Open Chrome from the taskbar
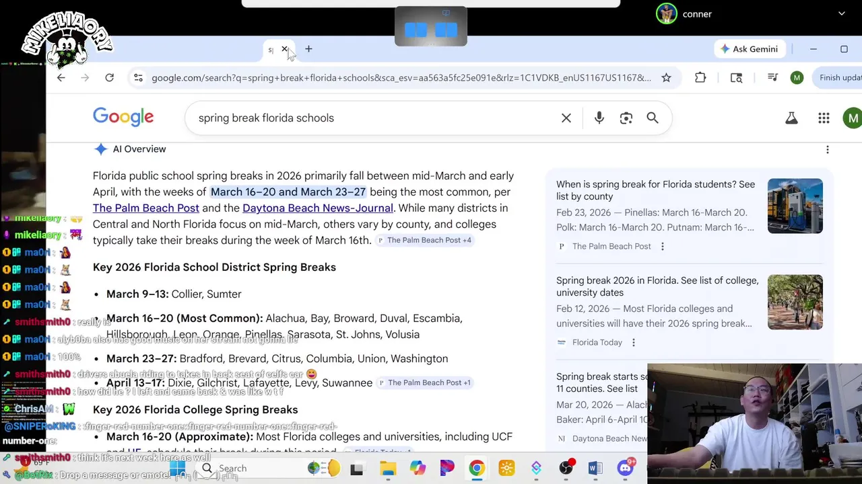The height and width of the screenshot is (484, 862). coord(477,469)
